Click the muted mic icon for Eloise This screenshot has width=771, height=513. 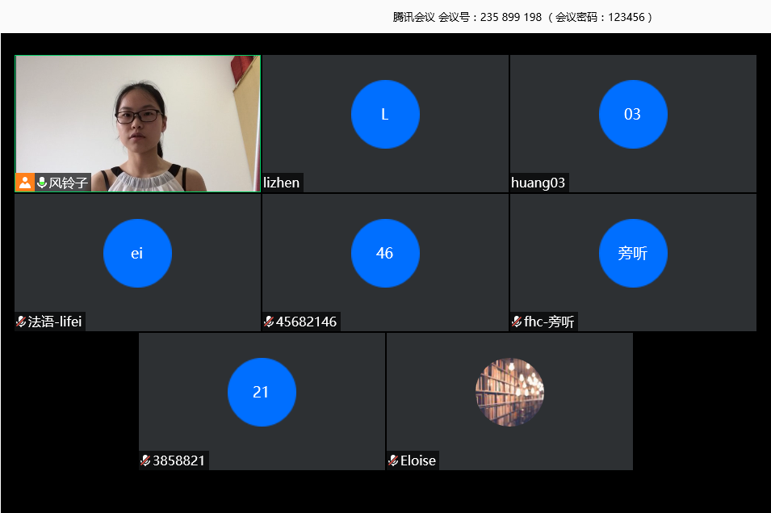pyautogui.click(x=393, y=460)
